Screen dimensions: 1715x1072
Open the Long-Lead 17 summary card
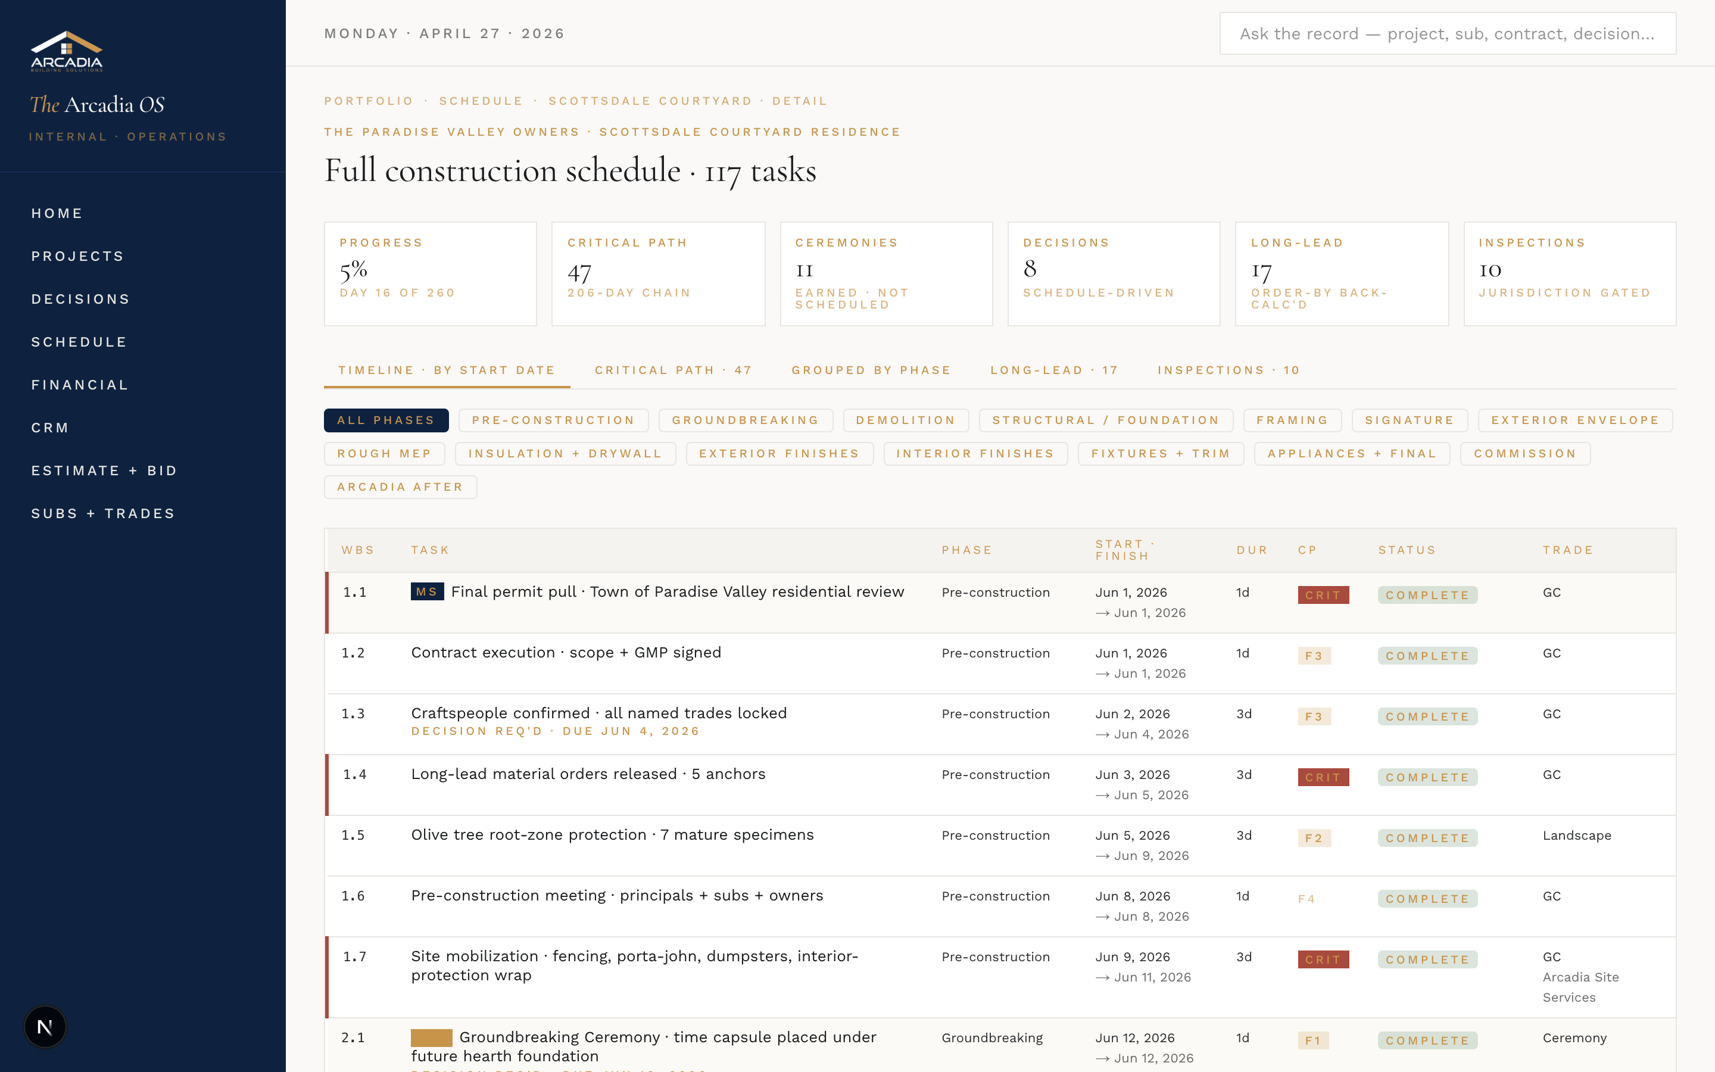click(x=1342, y=274)
